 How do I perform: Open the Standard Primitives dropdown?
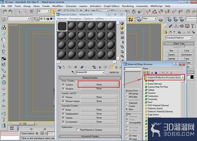coord(191,38)
